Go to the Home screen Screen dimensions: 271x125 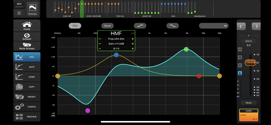(x=27, y=26)
